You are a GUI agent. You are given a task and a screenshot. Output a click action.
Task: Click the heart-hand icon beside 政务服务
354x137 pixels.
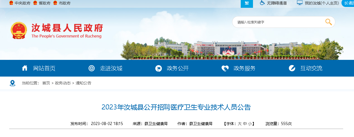pyautogui.click(x=225, y=68)
